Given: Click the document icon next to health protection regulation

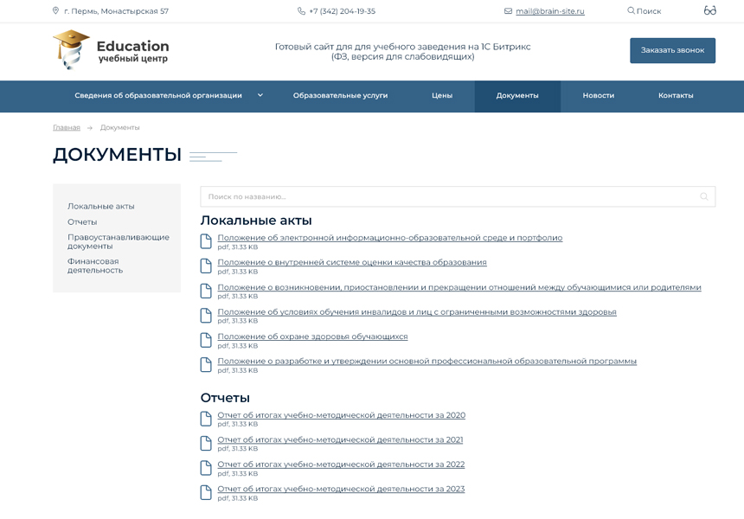Looking at the screenshot, I should tap(206, 340).
